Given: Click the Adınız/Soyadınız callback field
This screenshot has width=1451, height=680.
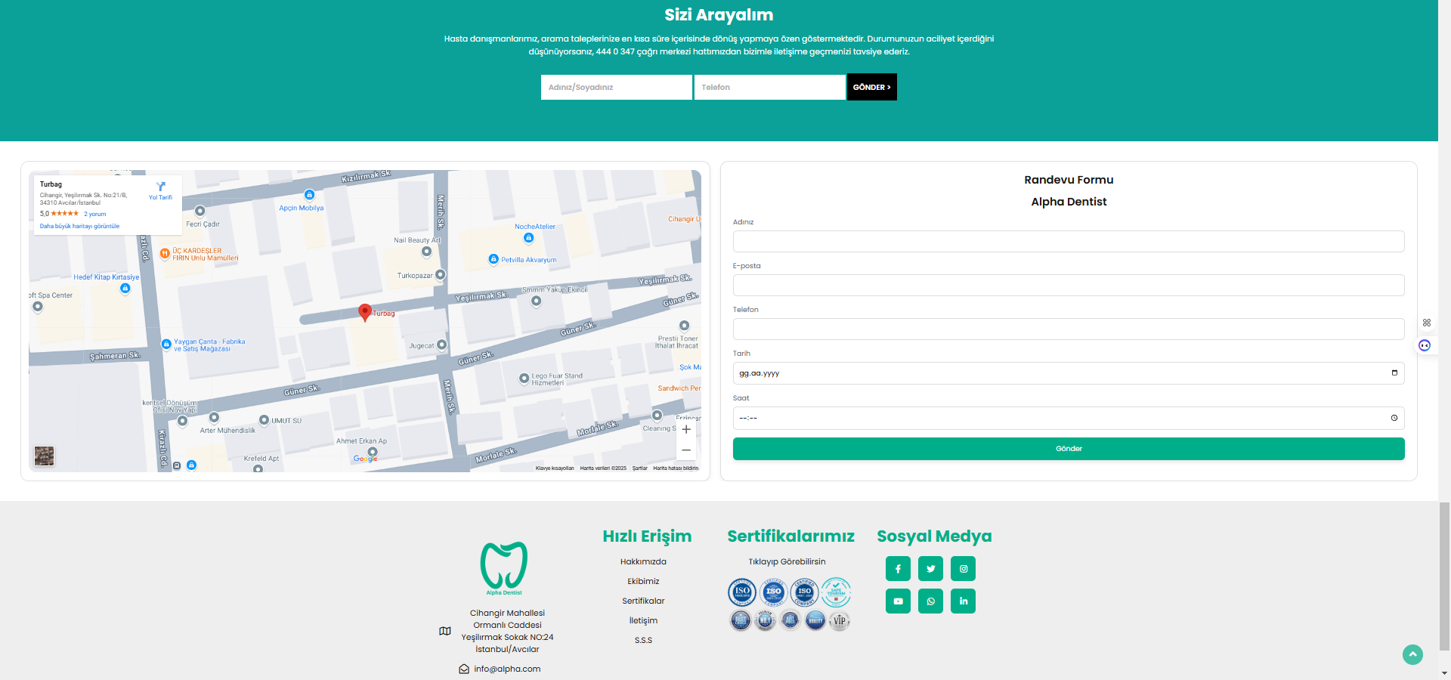Looking at the screenshot, I should pyautogui.click(x=616, y=88).
